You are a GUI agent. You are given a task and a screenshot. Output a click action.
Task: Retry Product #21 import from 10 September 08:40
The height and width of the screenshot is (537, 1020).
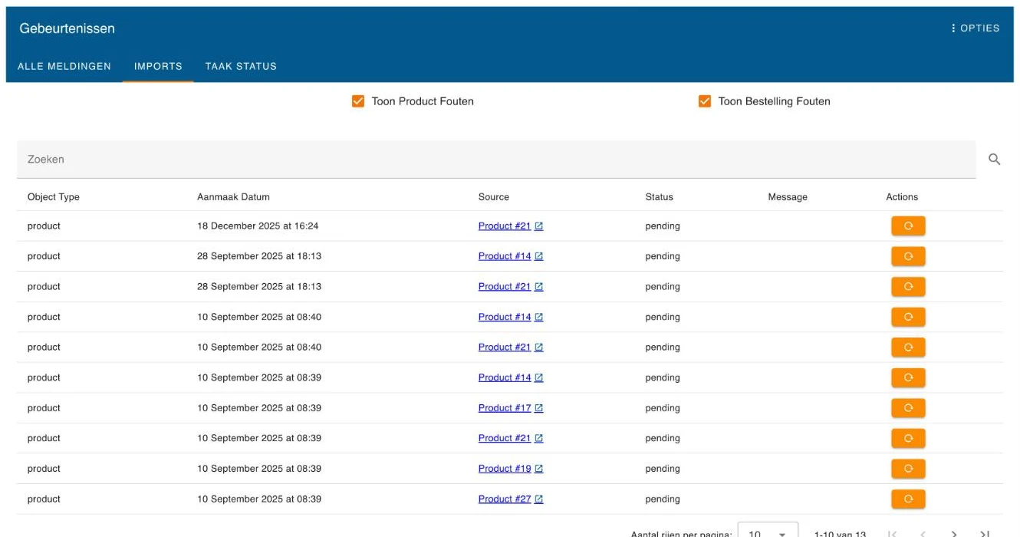point(908,348)
